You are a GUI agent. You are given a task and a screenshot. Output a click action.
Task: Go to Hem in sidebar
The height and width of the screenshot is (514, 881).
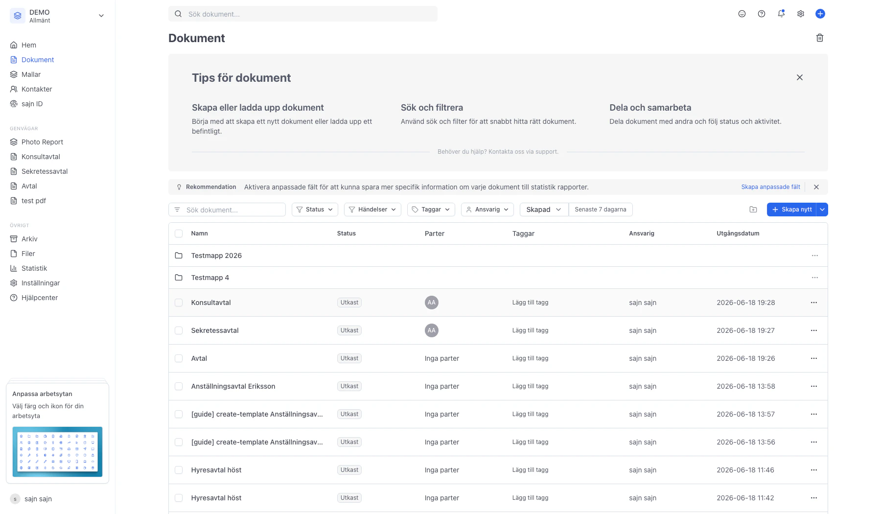pyautogui.click(x=29, y=45)
